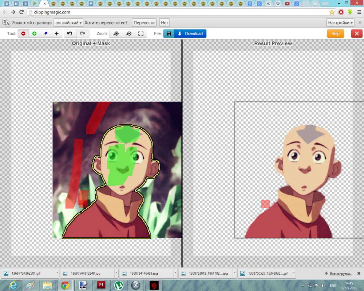Select the green foreground marker tool
Screen dimensions: 364x291
click(34, 33)
